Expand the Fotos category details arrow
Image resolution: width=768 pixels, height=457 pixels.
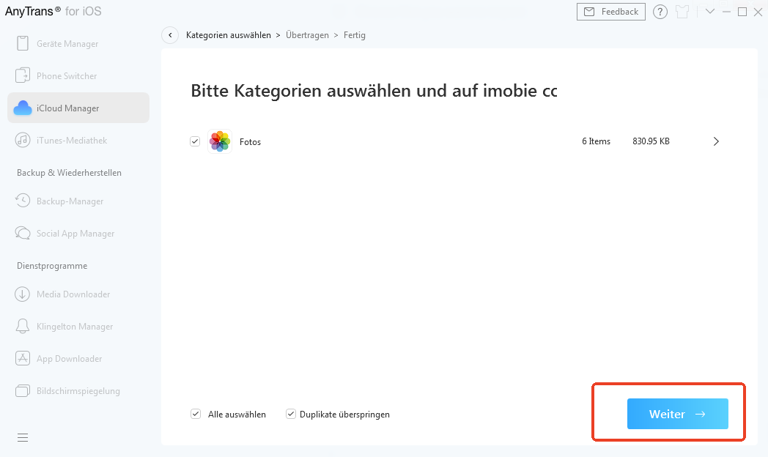coord(716,141)
